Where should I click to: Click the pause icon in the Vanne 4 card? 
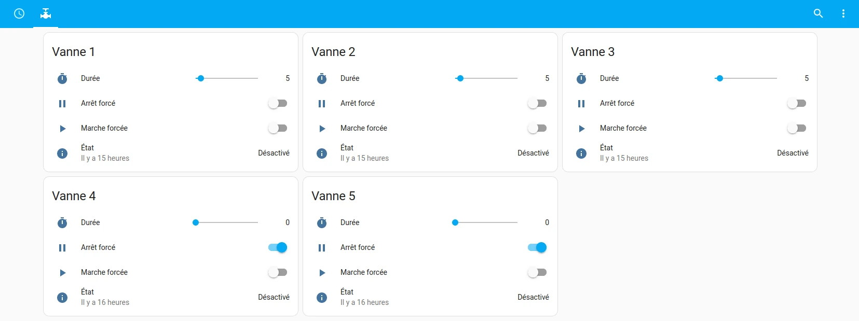click(x=62, y=247)
